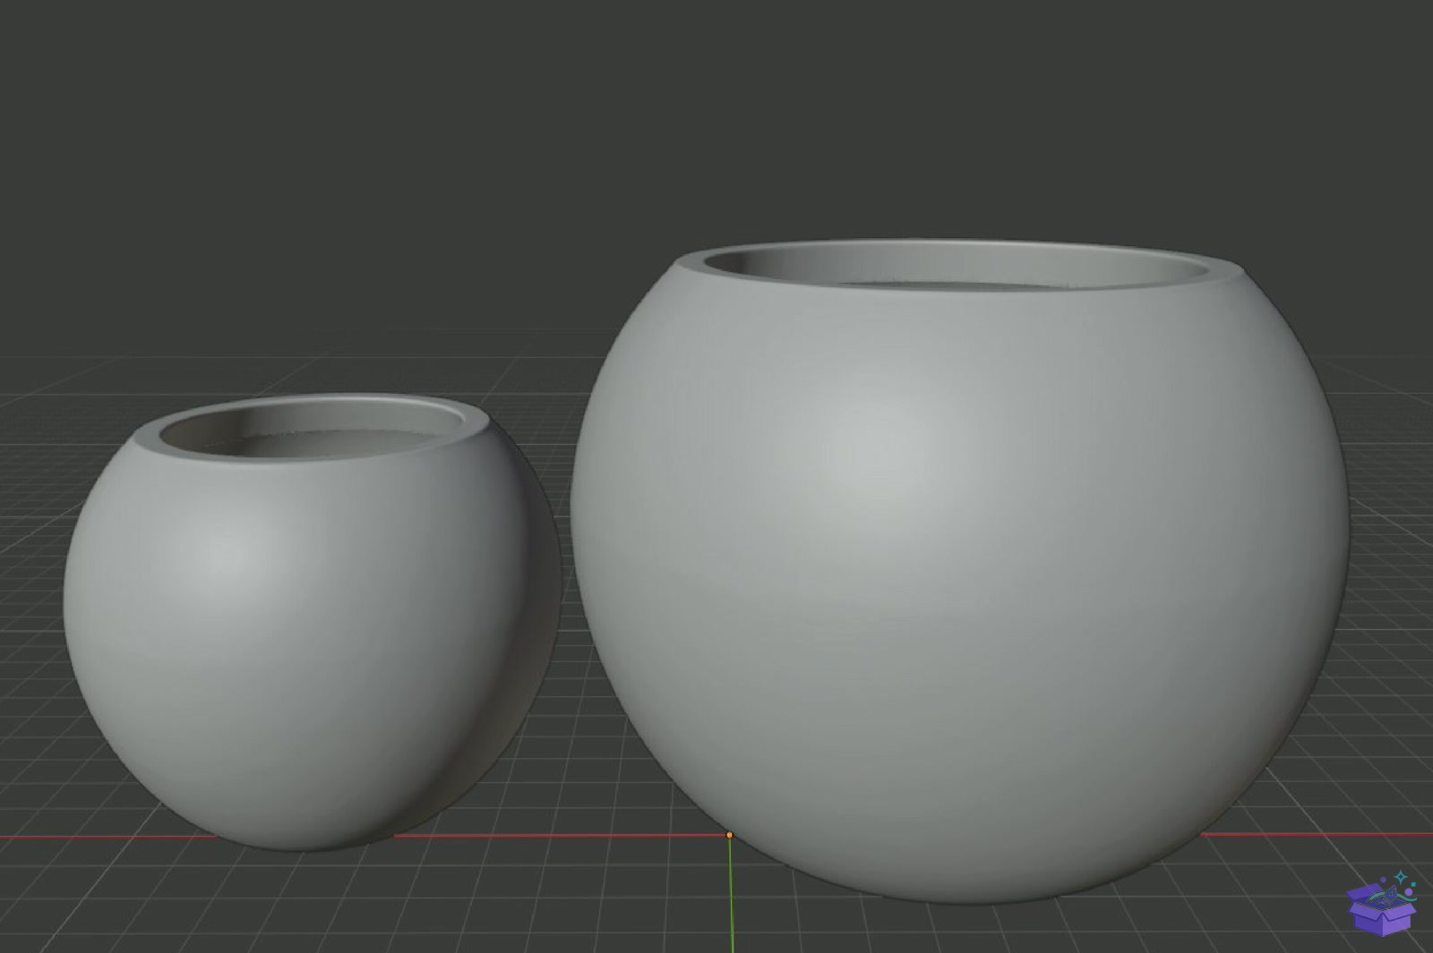Select the small spherical pot object

point(311,622)
